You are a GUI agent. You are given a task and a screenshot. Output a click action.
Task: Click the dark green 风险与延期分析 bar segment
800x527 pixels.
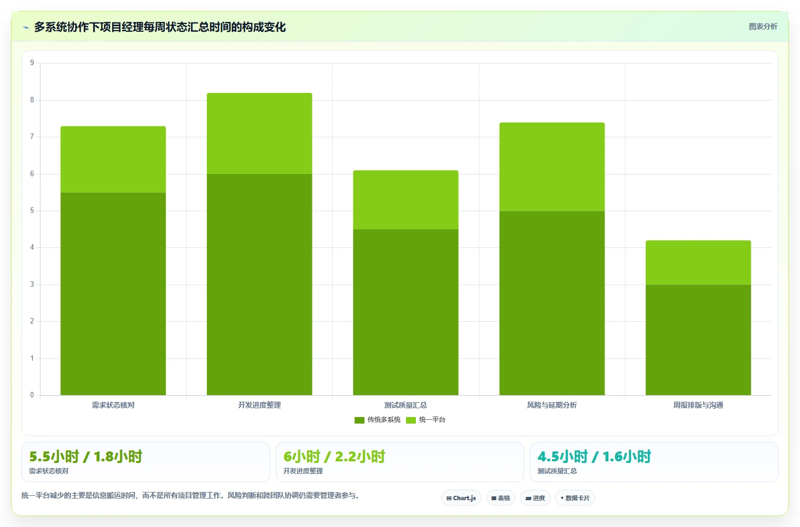point(552,303)
